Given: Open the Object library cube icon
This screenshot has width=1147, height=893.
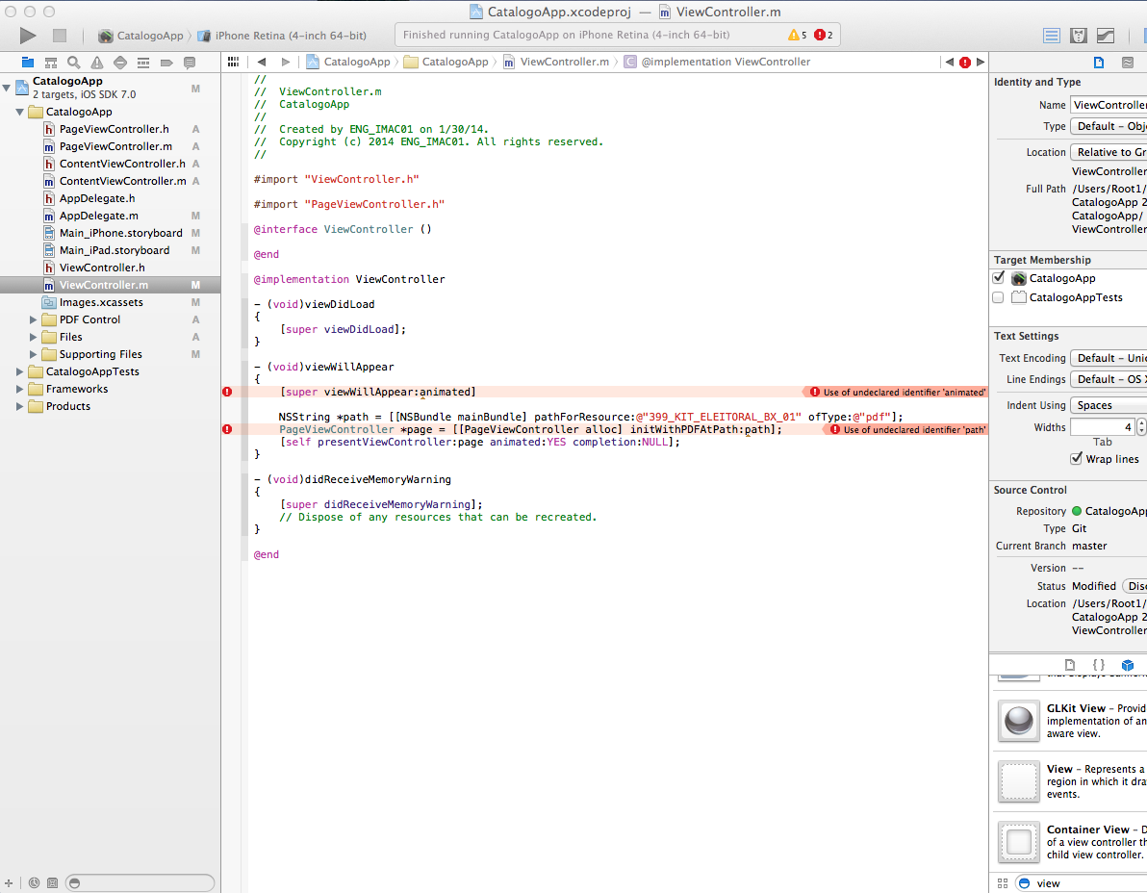Looking at the screenshot, I should (1127, 665).
